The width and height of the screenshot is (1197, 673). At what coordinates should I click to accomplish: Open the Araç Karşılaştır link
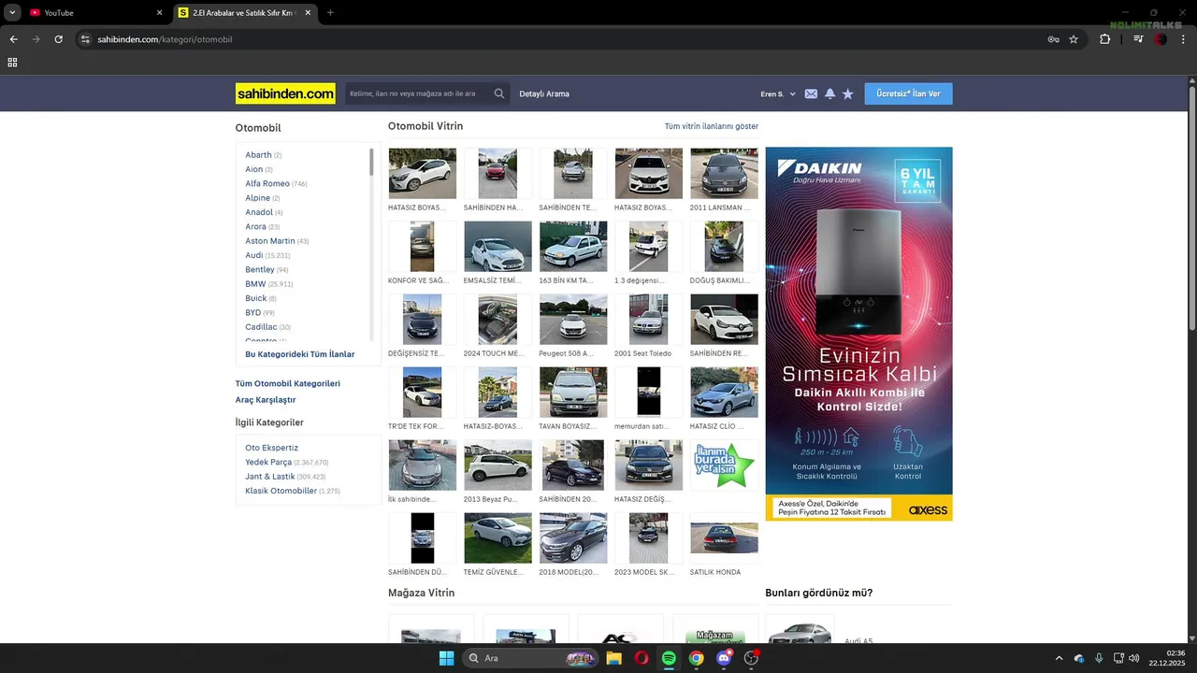tap(266, 400)
